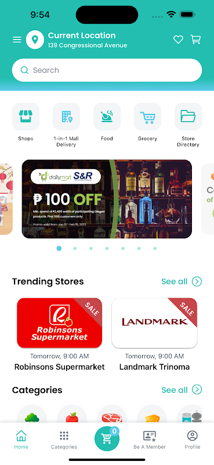Image resolution: width=214 pixels, height=465 pixels.
Task: Expand Categories with See all arrow
Action: pyautogui.click(x=182, y=389)
